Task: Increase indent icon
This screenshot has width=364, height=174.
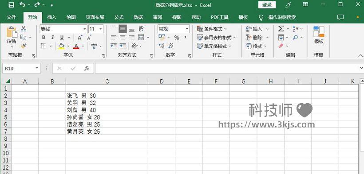Action: coord(123,46)
